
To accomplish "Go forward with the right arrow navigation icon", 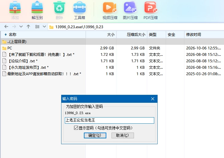I will [14, 26].
